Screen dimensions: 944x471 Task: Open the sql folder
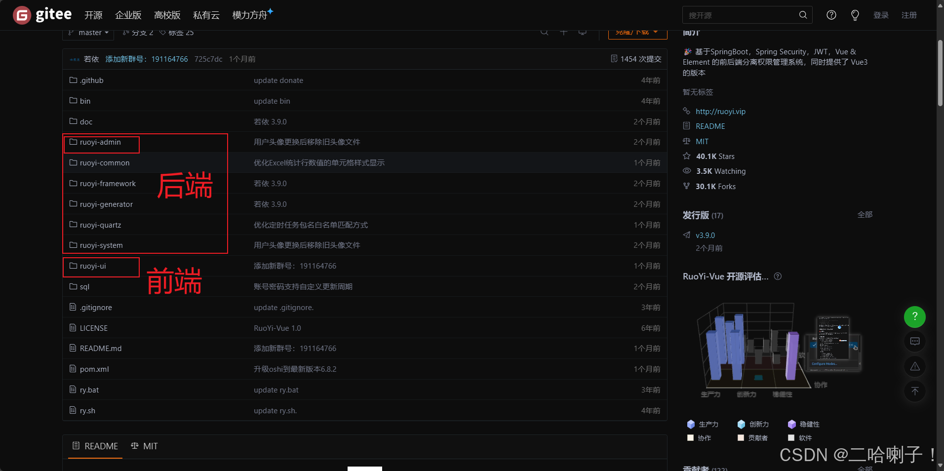coord(84,287)
